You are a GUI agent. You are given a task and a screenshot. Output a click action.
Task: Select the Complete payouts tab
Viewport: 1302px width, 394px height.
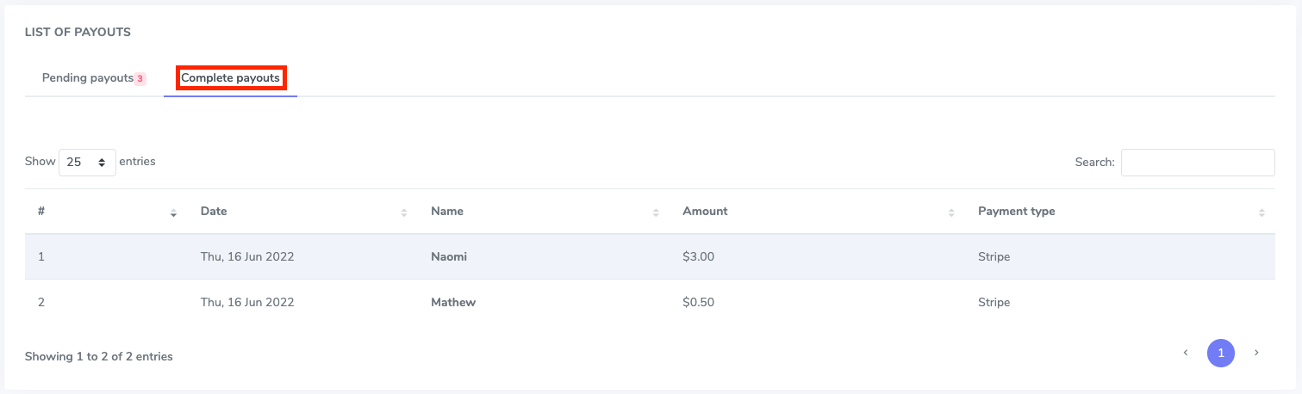click(x=230, y=78)
